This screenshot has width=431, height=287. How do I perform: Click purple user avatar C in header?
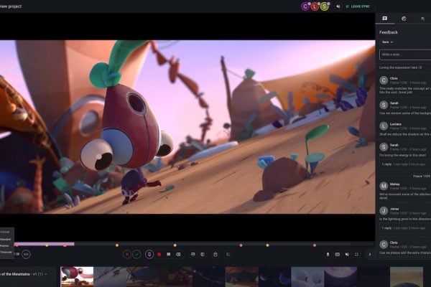305,6
